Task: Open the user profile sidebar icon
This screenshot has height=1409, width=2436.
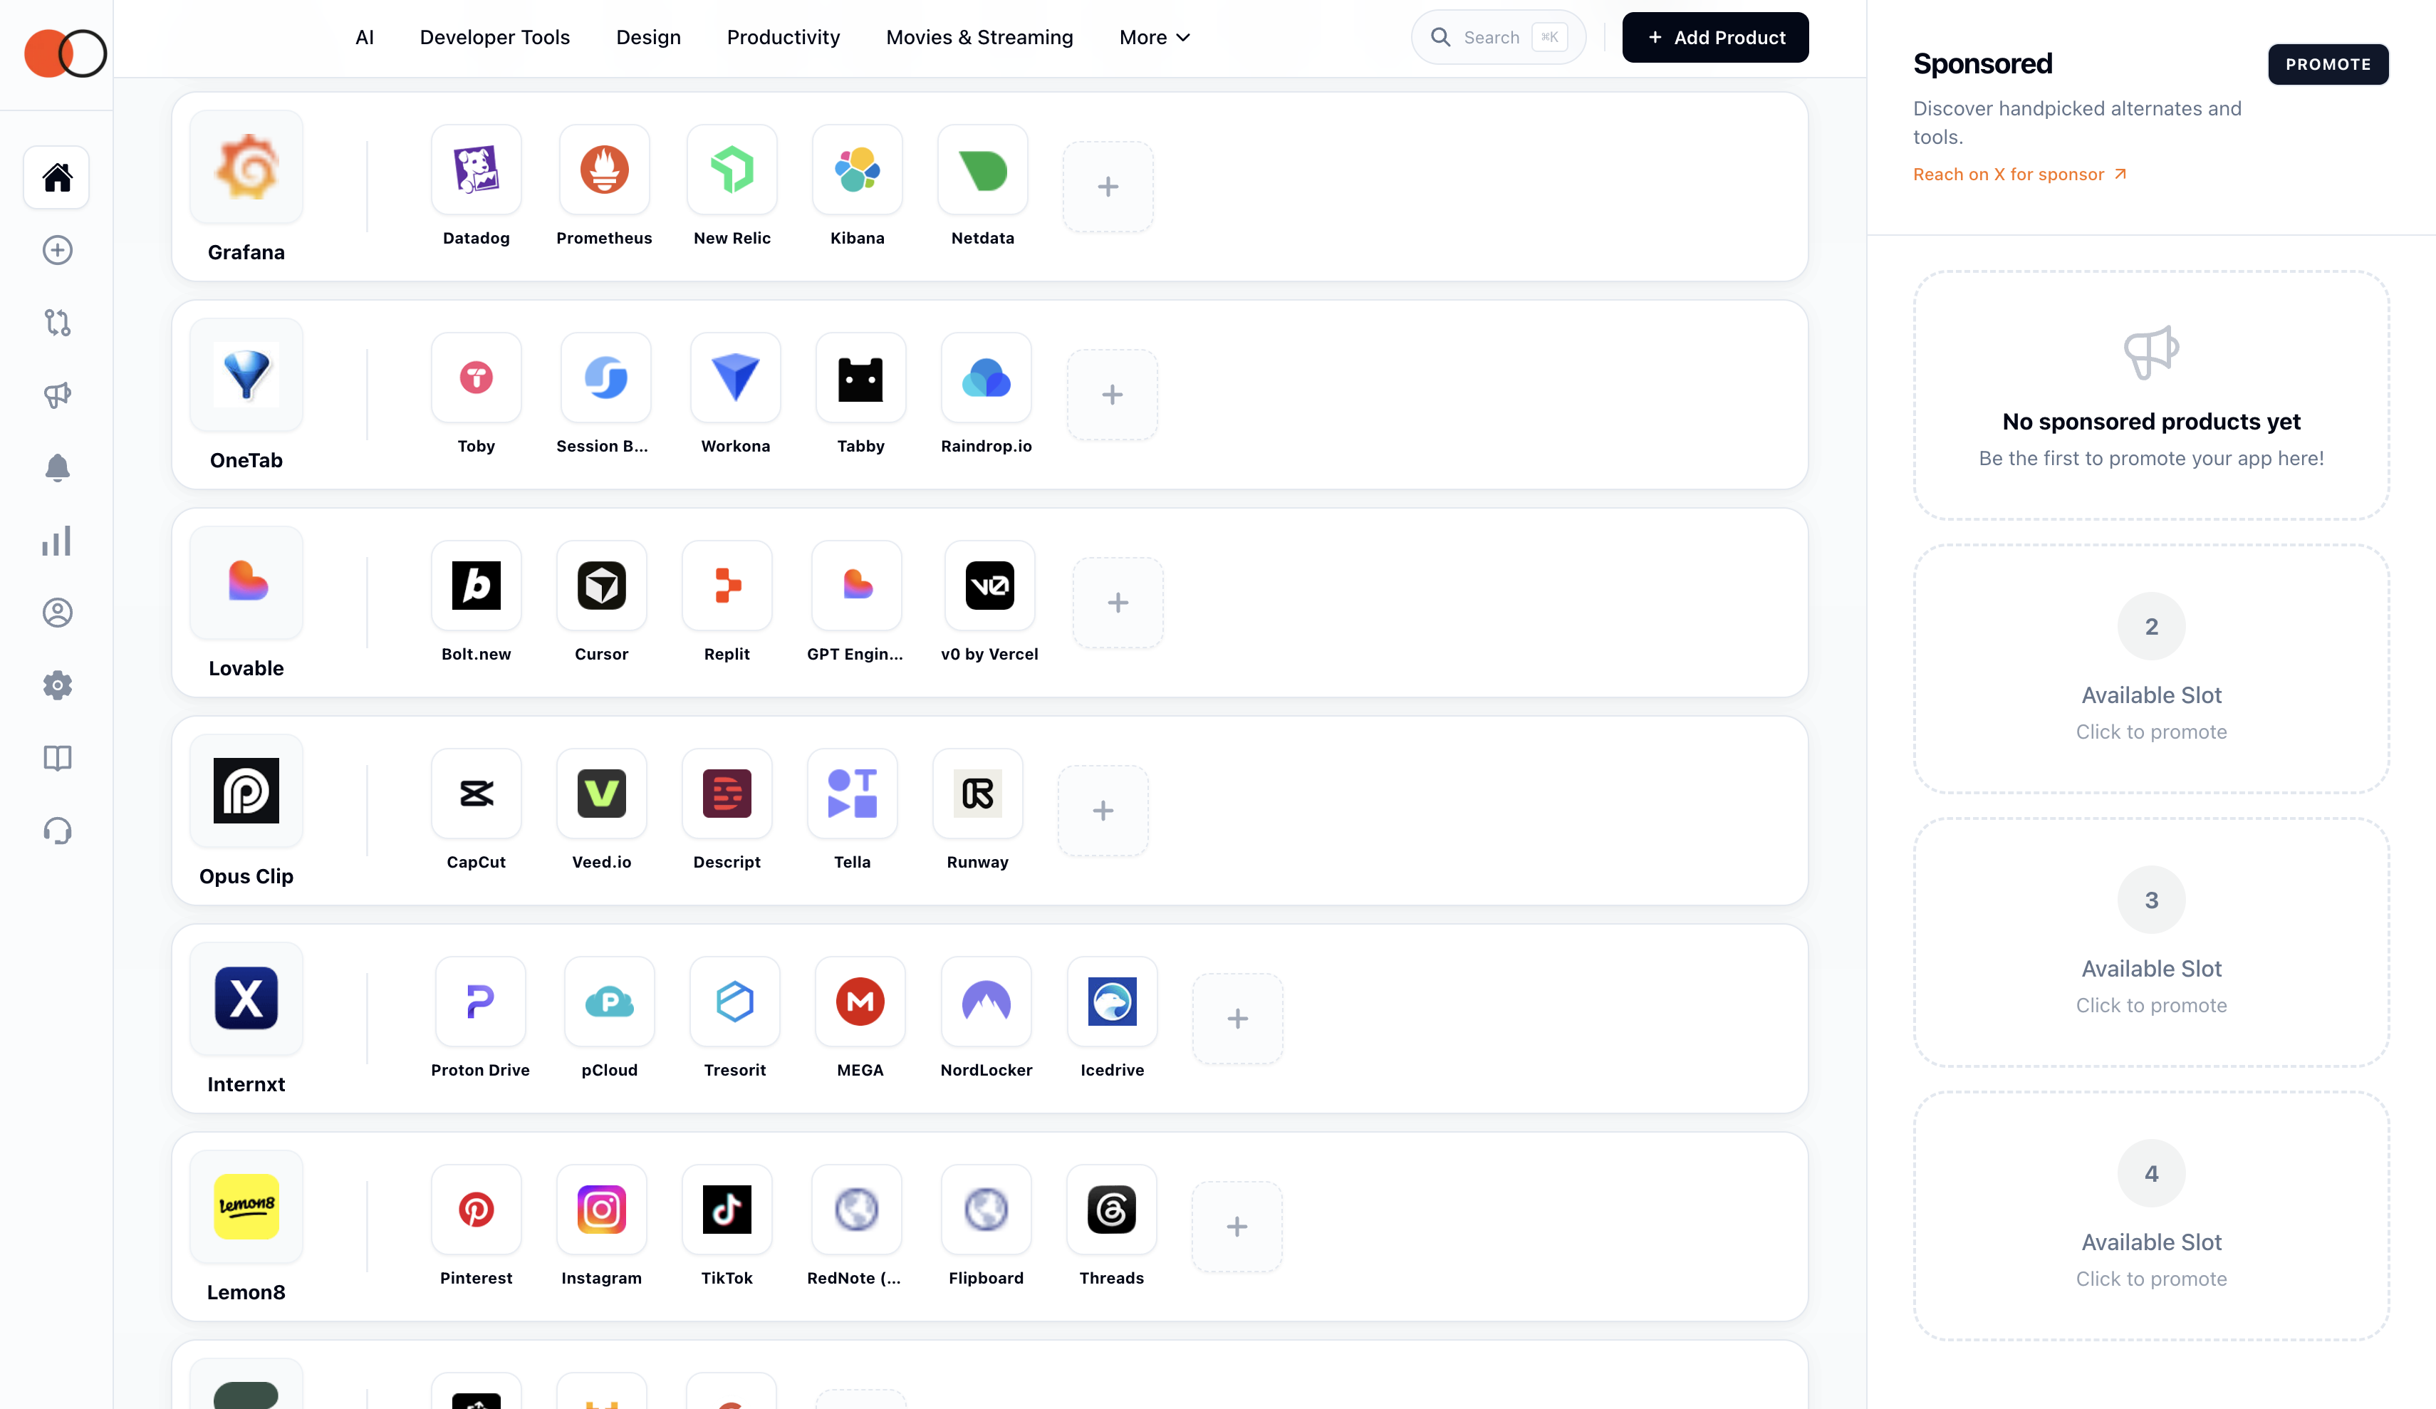Action: (x=57, y=612)
